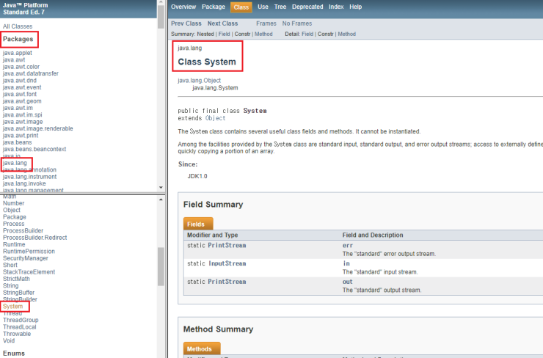Click class list scroll up arrow

[x=161, y=200]
